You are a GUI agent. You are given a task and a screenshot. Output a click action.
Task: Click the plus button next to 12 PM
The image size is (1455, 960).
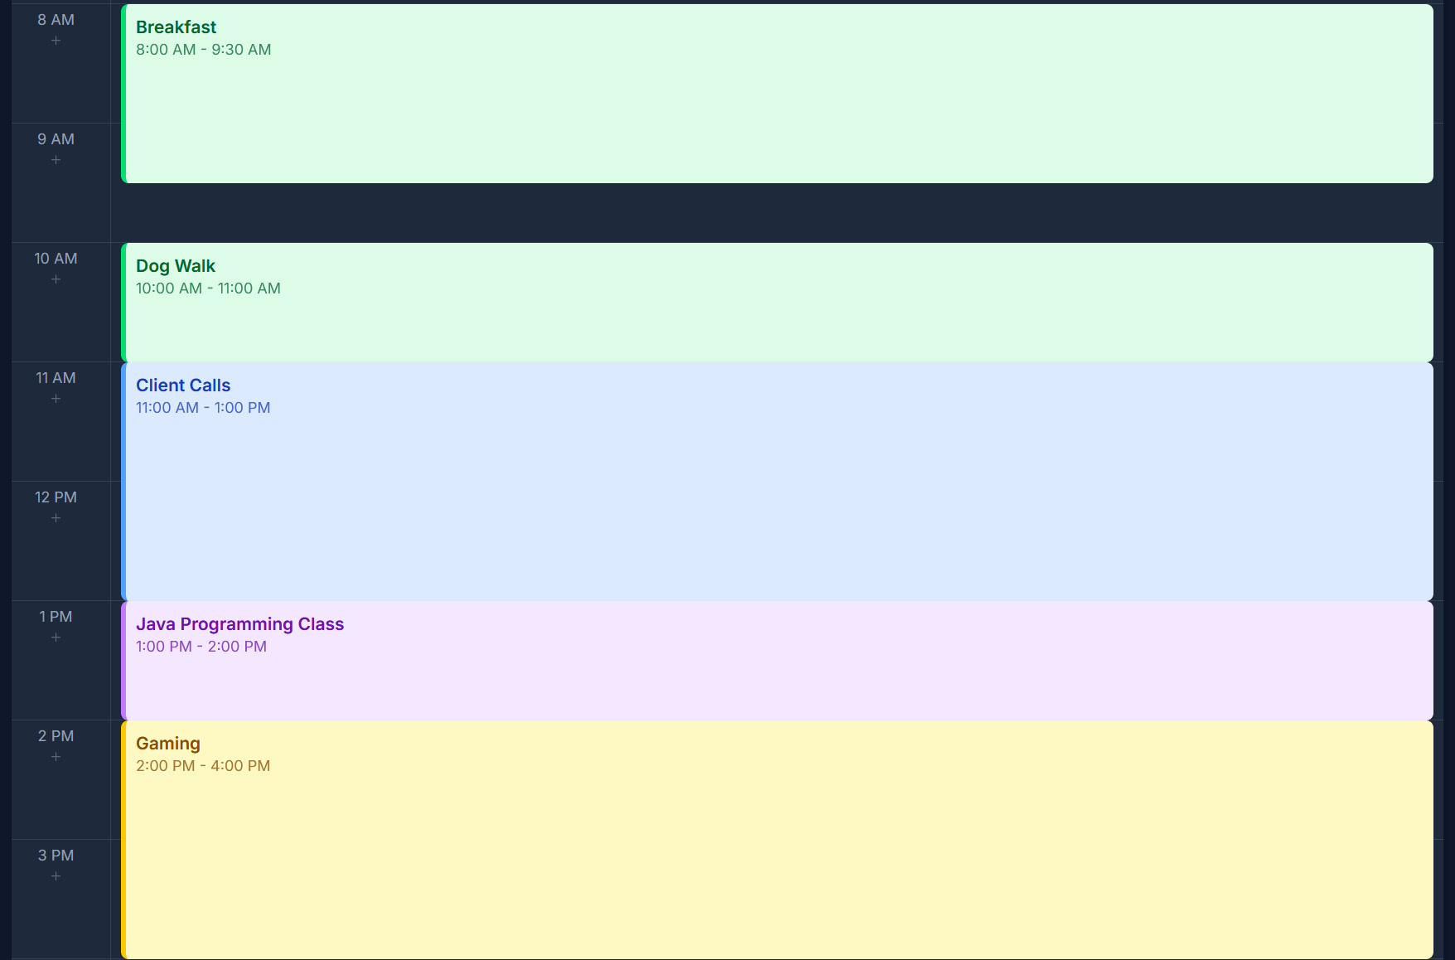(56, 517)
